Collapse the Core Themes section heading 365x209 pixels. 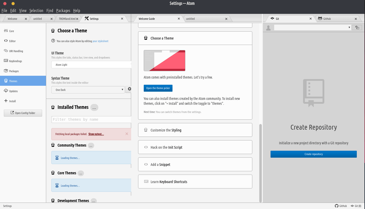pyautogui.click(x=67, y=173)
